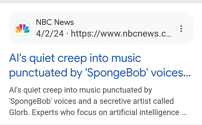
Task: Click the gray divider bar above the result
Action: (101, 1)
